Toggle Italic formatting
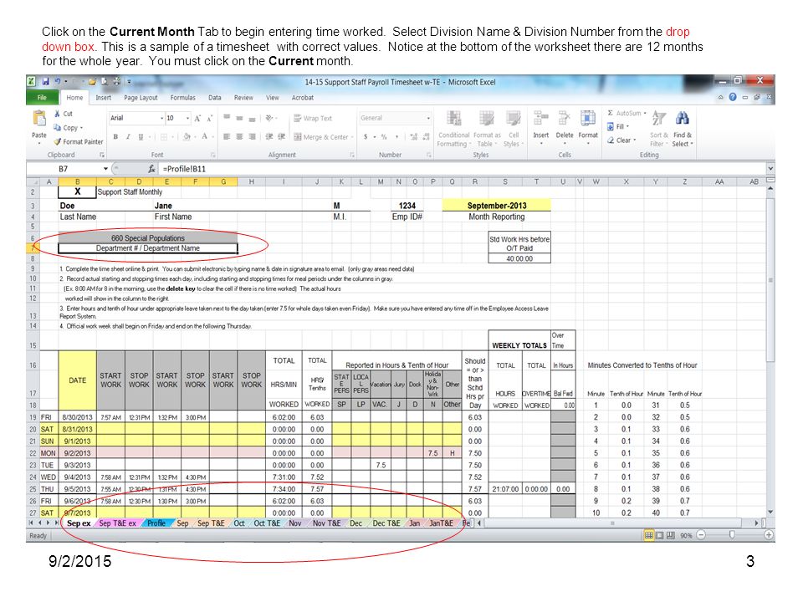This screenshot has width=803, height=602. click(x=128, y=136)
